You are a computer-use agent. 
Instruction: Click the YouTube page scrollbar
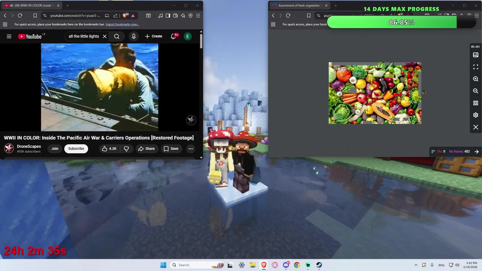point(201,41)
